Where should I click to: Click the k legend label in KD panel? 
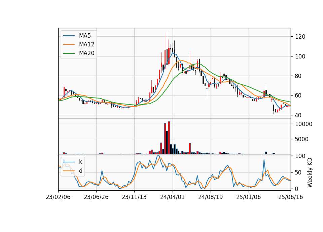(80, 162)
